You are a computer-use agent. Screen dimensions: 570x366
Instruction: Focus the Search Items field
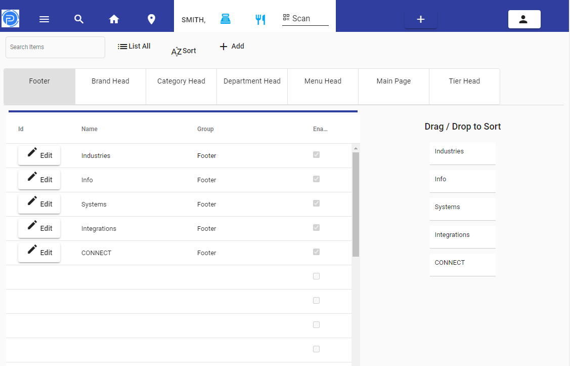(55, 47)
